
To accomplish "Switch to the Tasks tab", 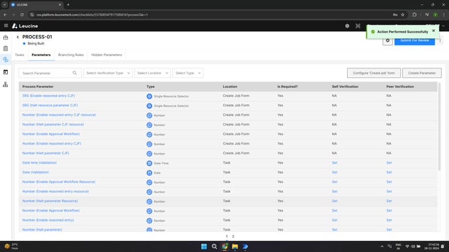I will point(20,55).
